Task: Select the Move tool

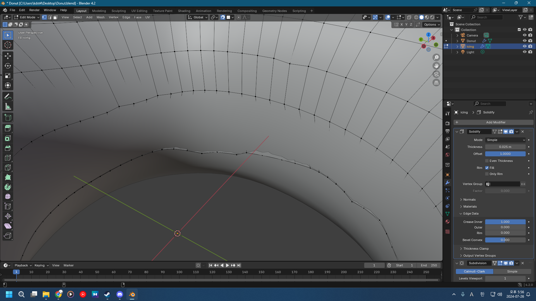Action: click(x=8, y=56)
